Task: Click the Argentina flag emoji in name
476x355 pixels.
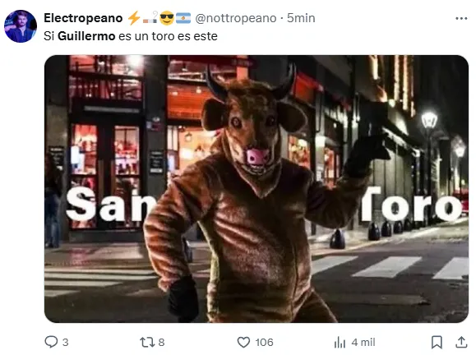Action: tap(183, 18)
